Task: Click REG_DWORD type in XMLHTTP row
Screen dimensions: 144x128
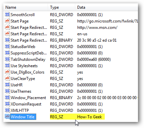Action: 61,111
